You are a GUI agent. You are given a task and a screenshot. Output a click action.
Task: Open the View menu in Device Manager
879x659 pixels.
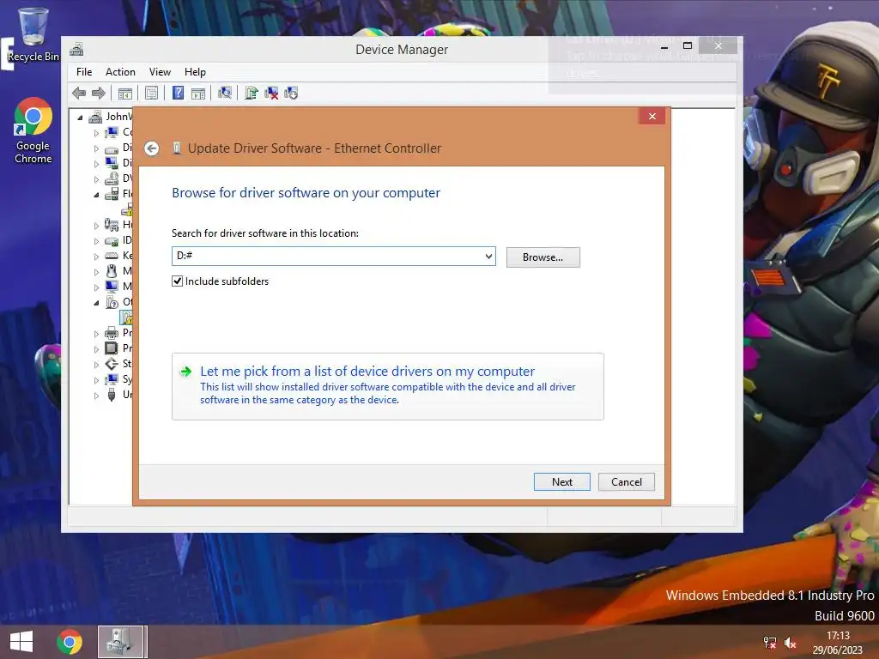tap(160, 72)
